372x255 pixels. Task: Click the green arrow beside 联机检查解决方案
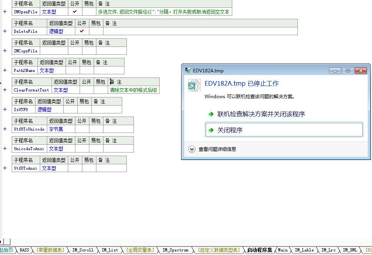[211, 114]
